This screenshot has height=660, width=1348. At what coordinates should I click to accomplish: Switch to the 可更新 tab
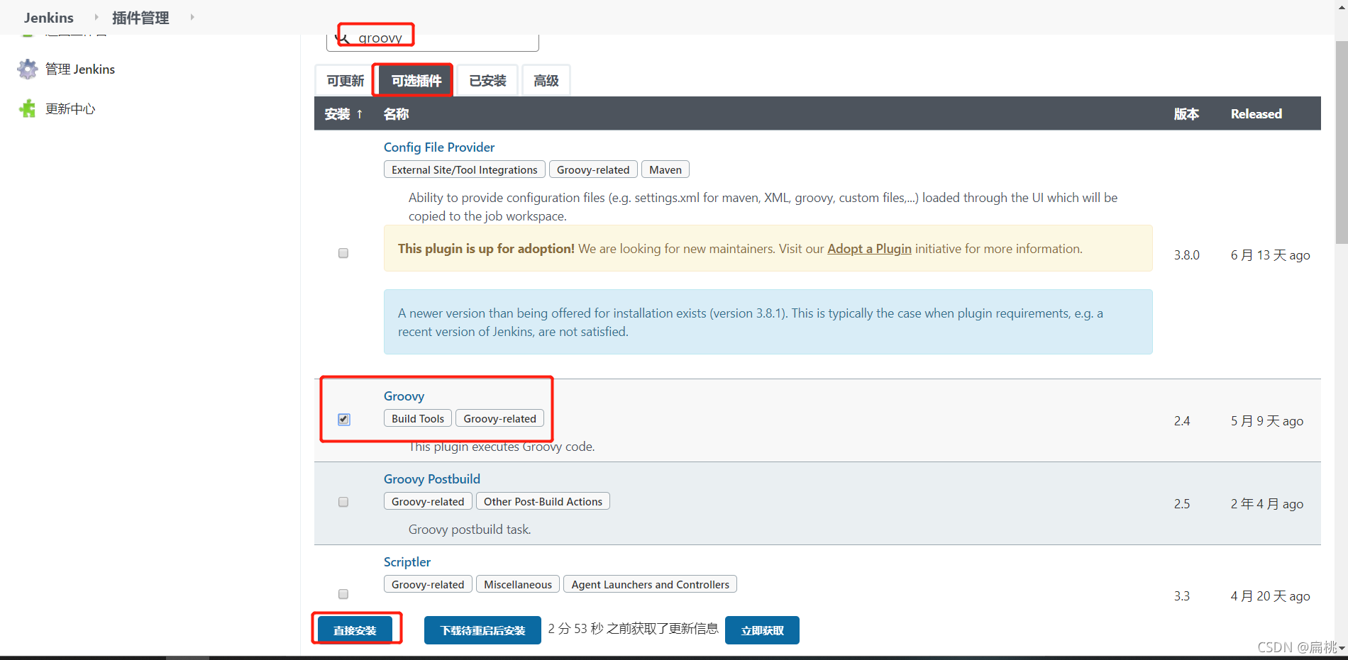[346, 81]
